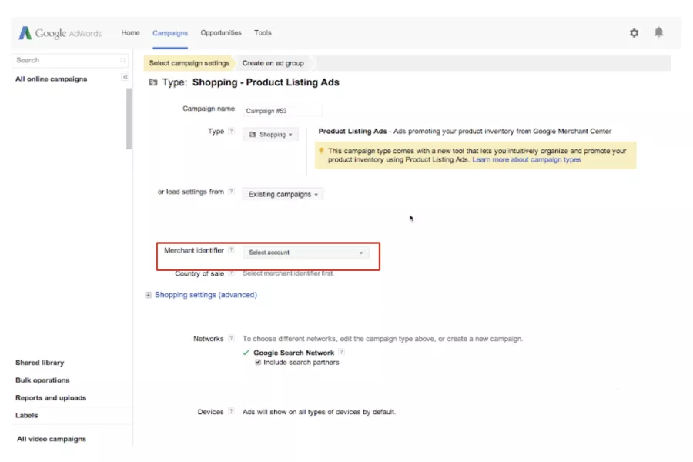
Task: Open the Select account merchant dropdown
Action: pos(306,252)
